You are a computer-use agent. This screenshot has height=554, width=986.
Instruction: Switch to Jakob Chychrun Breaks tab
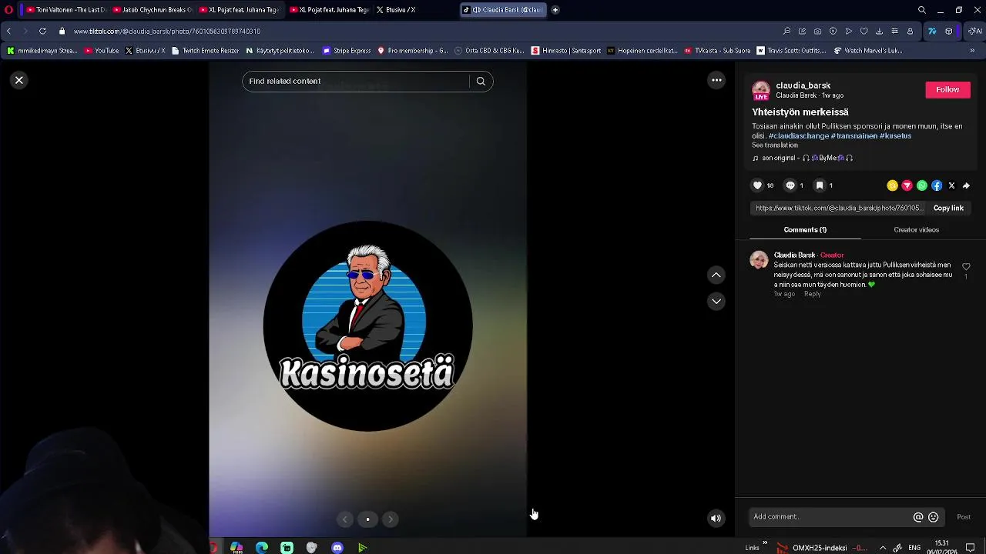(152, 10)
